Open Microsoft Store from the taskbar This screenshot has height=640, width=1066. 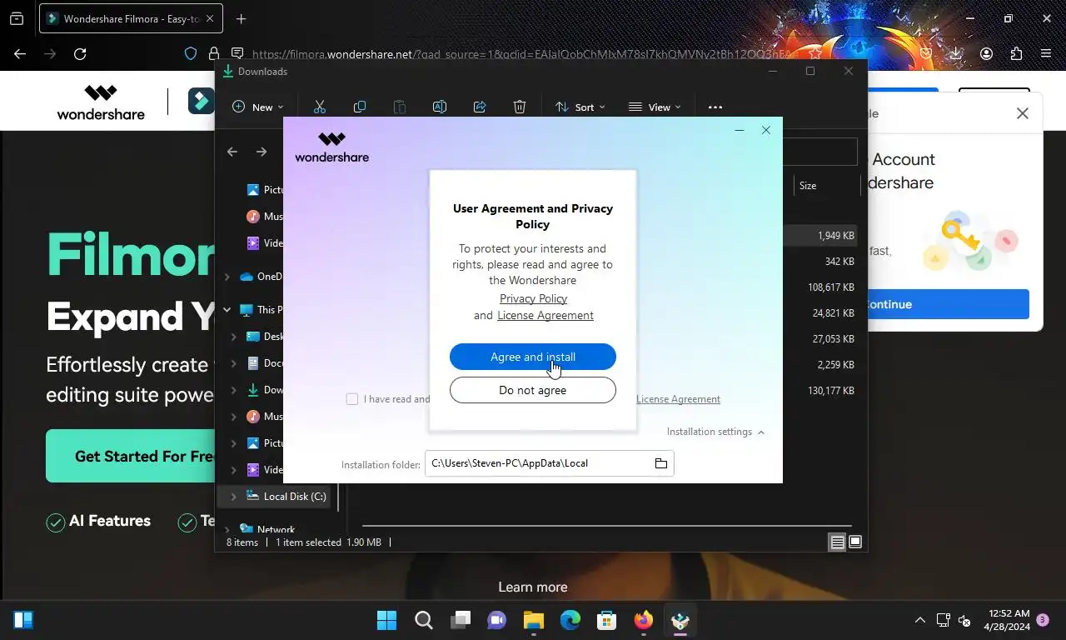tap(607, 620)
